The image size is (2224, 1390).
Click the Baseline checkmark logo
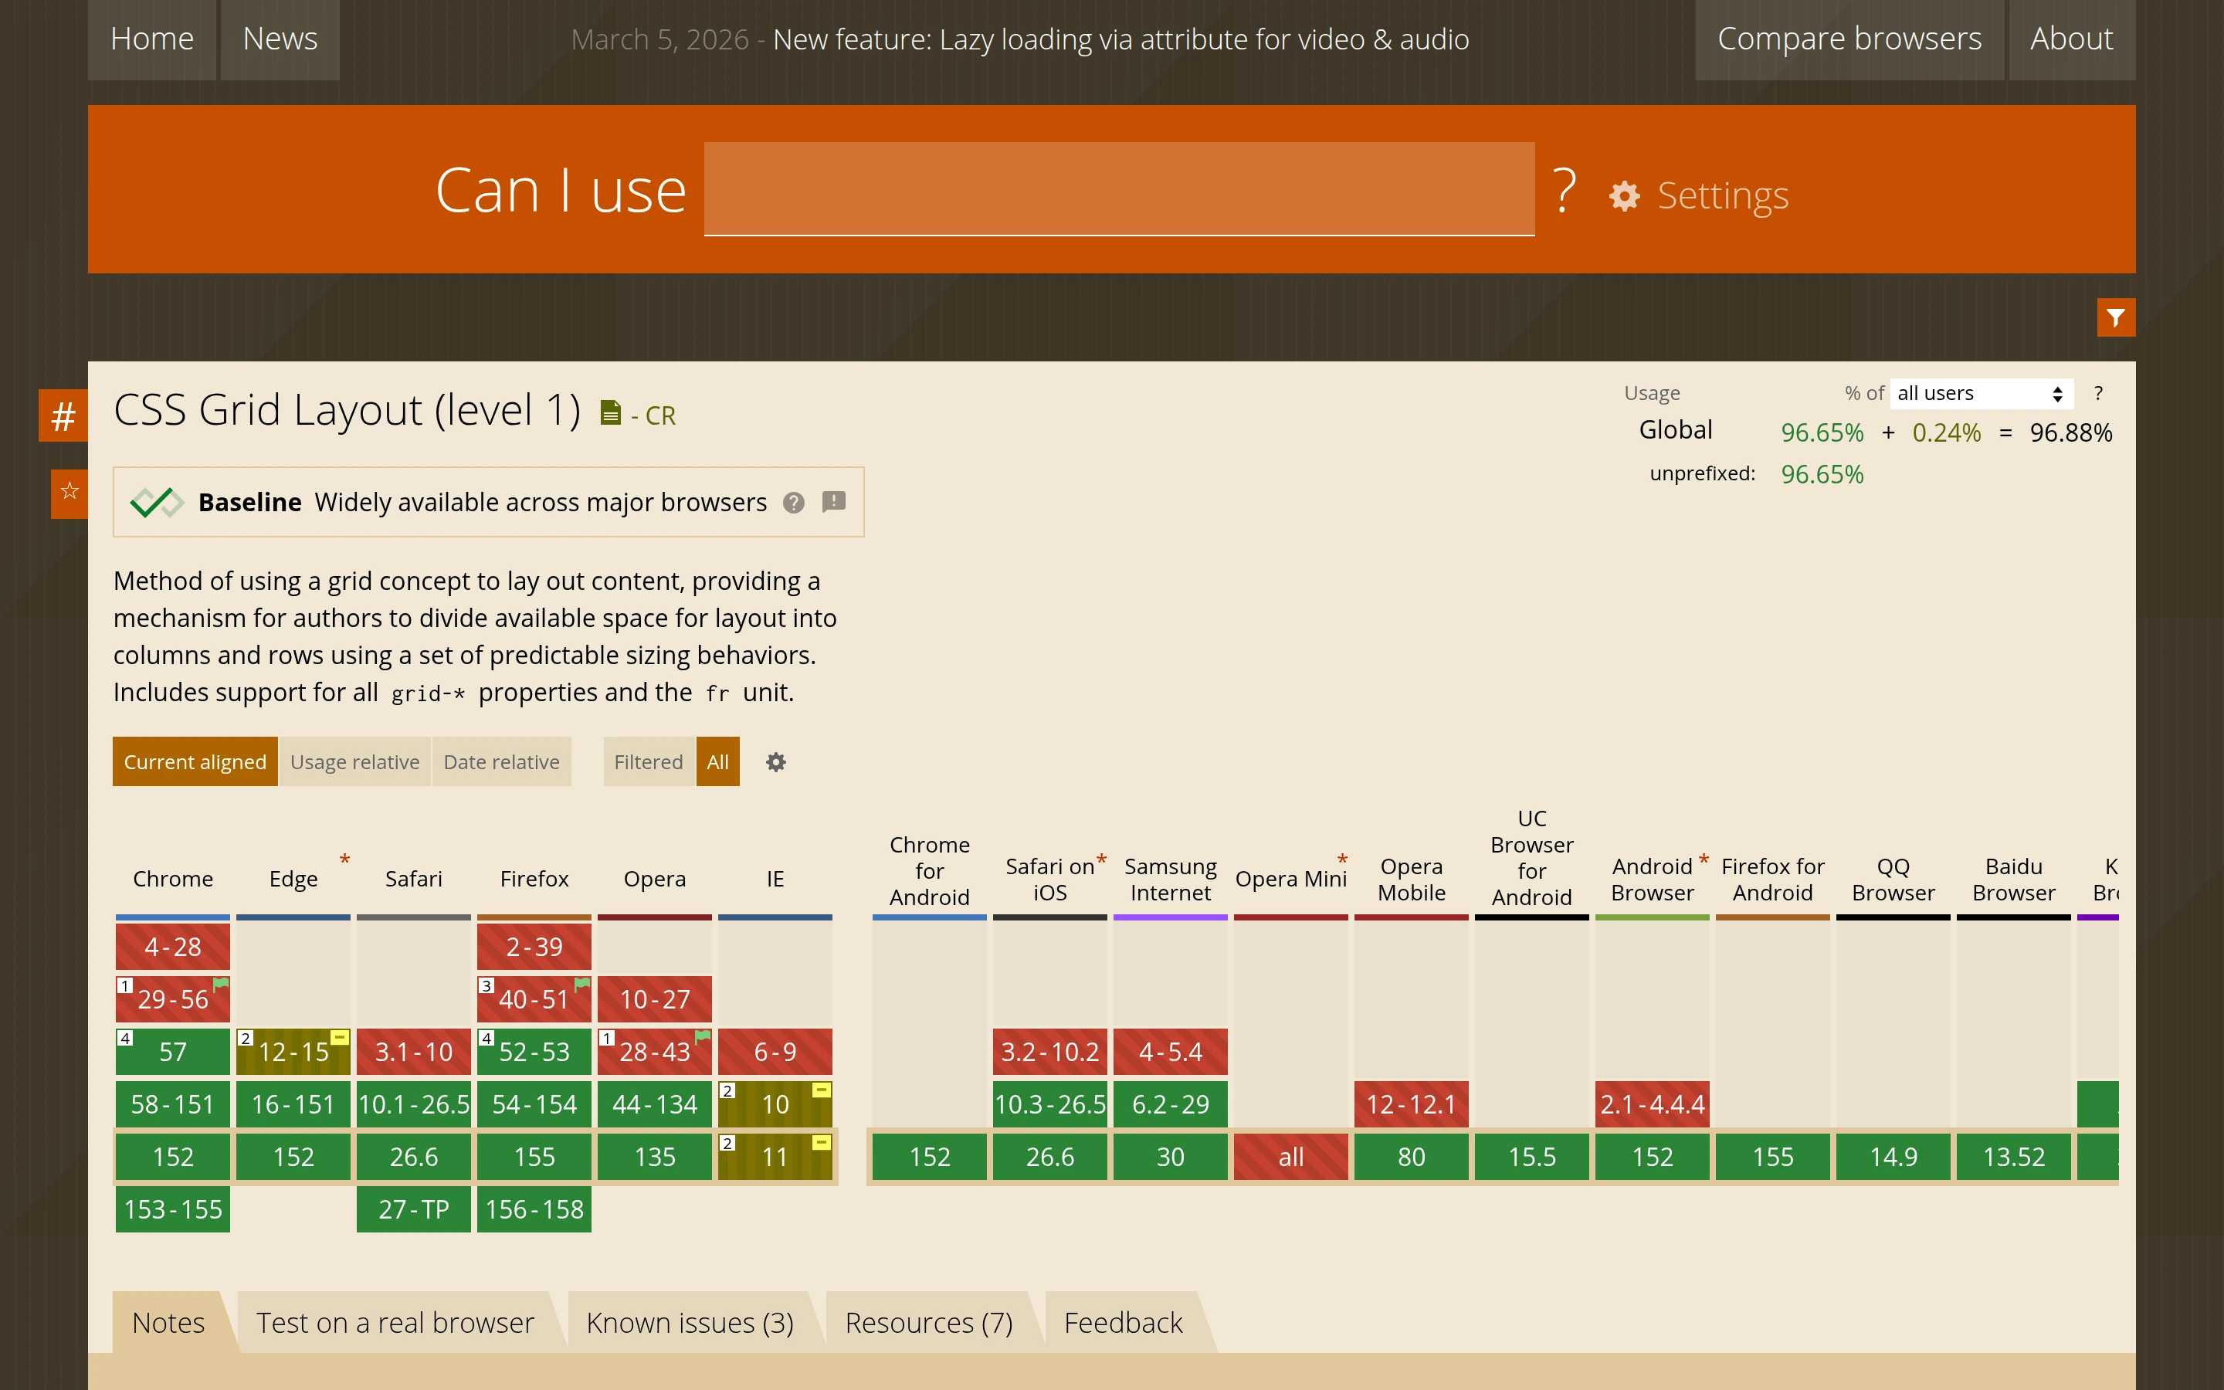156,502
